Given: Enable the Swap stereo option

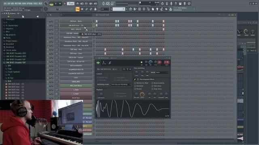Looking at the screenshot, I should pyautogui.click(x=157, y=89).
